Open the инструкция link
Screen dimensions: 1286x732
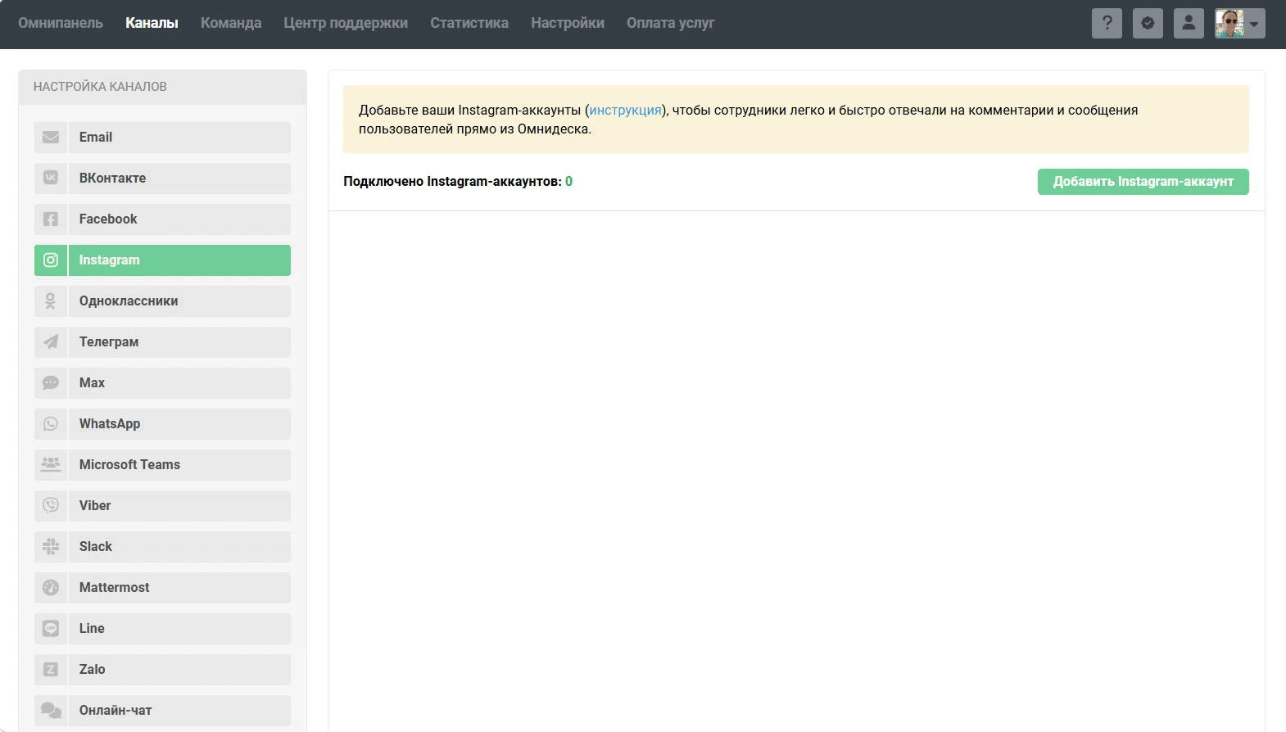coord(625,111)
